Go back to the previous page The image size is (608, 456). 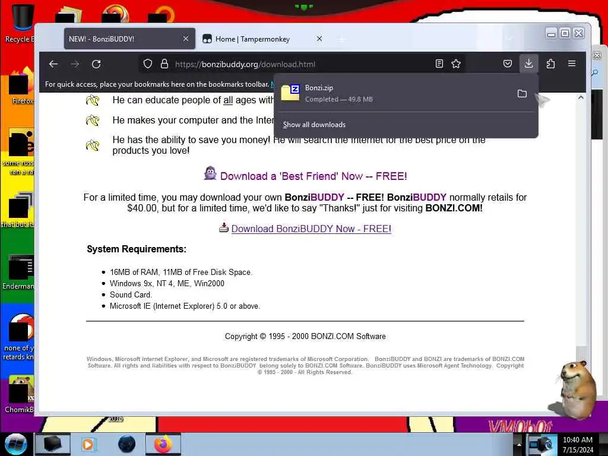click(x=53, y=64)
